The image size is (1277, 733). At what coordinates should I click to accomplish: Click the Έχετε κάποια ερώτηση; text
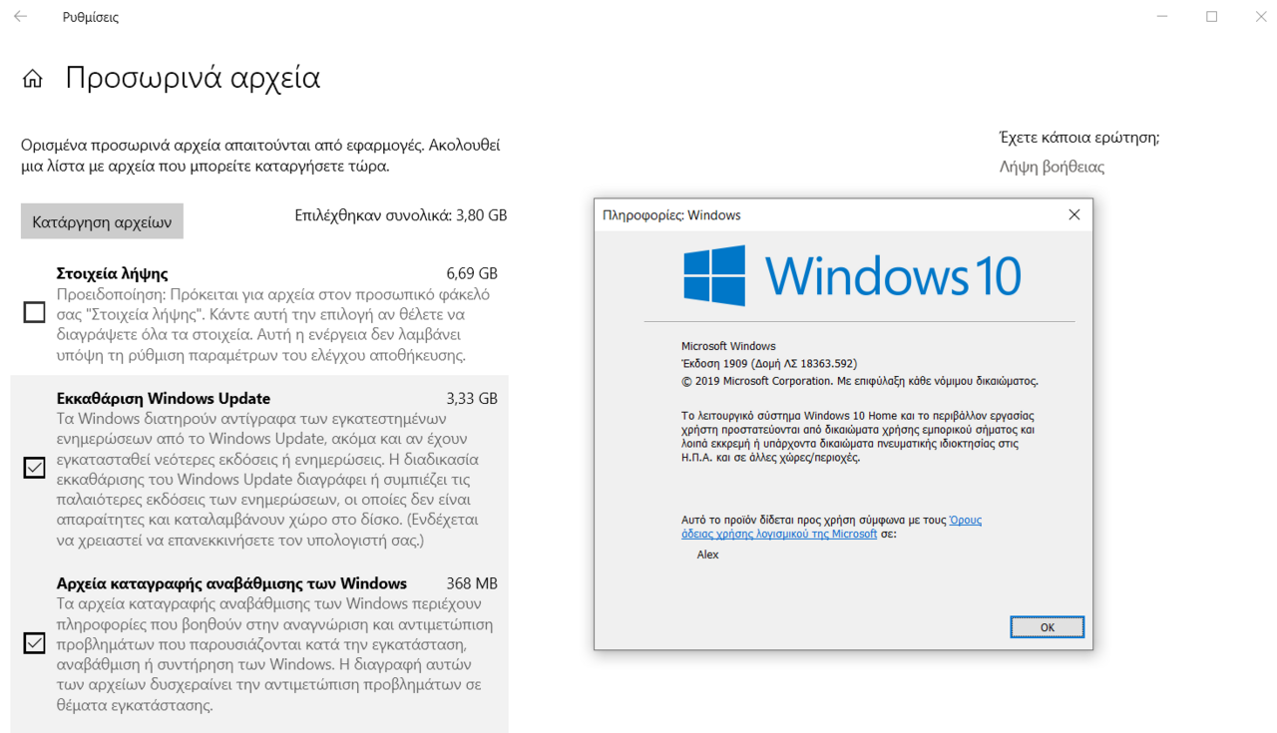(x=1079, y=138)
